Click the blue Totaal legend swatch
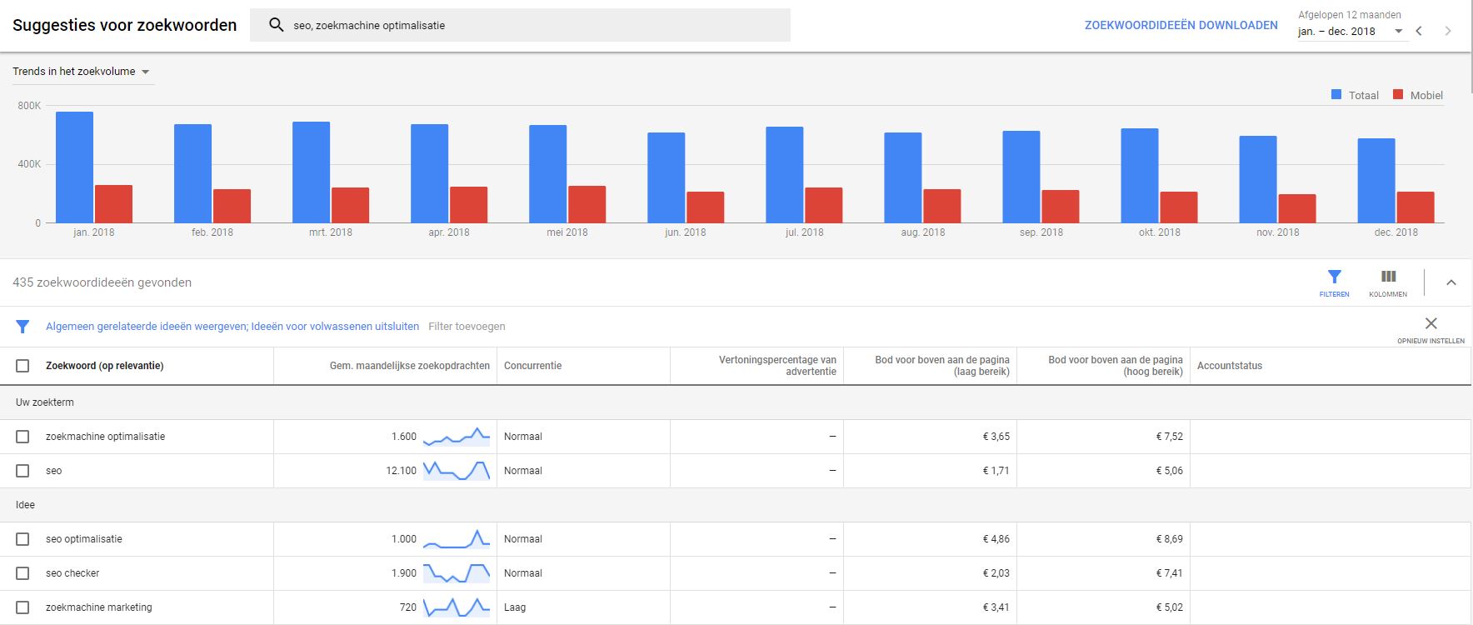 coord(1336,95)
